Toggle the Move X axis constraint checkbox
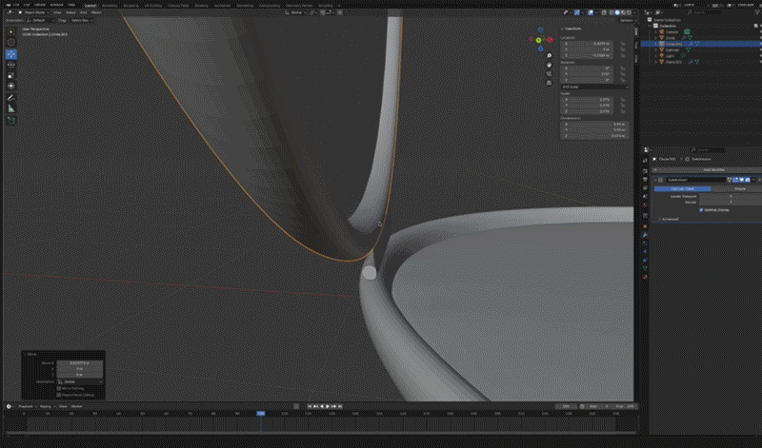This screenshot has width=762, height=448. pyautogui.click(x=59, y=388)
